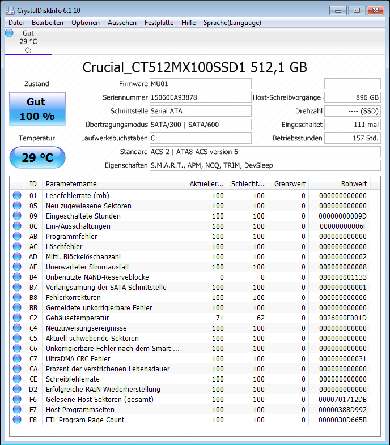Click the Drehzahl value ---- (SSD)
The width and height of the screenshot is (390, 445).
click(x=352, y=111)
